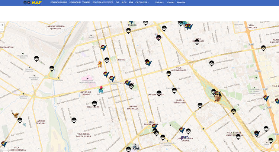Expand the Calculator dropdown

click(142, 2)
